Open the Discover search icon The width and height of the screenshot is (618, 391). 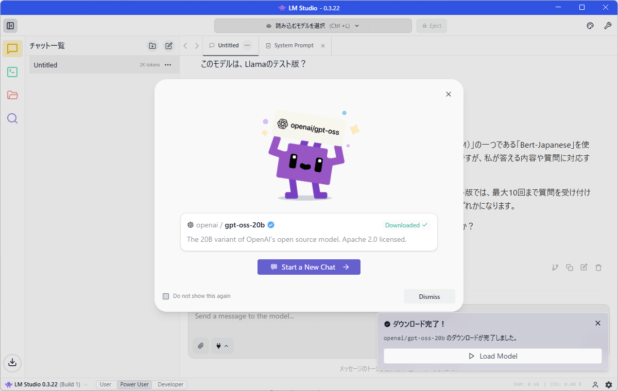point(11,118)
